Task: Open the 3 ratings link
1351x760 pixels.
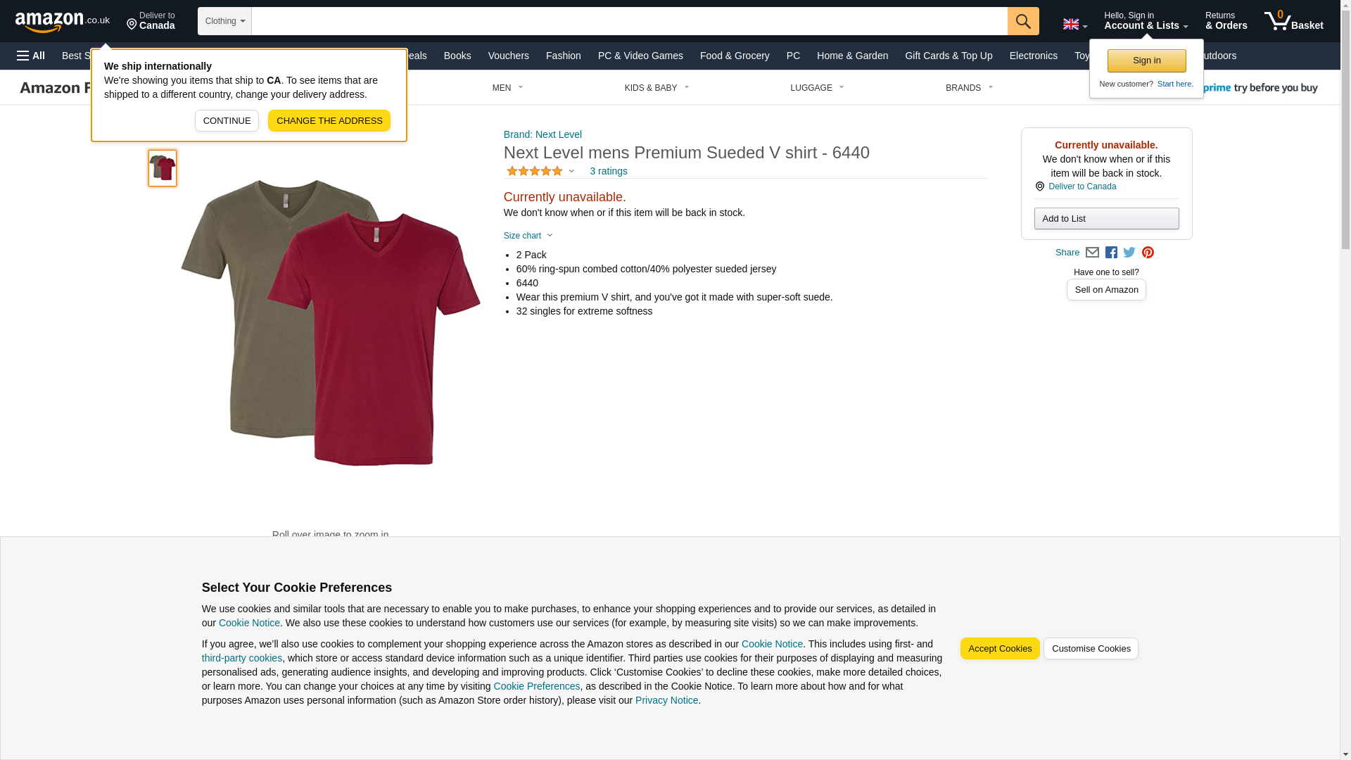Action: click(x=608, y=171)
